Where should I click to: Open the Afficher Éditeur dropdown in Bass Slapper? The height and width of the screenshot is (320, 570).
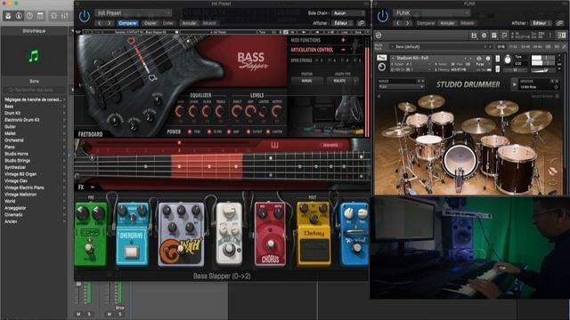(x=343, y=23)
